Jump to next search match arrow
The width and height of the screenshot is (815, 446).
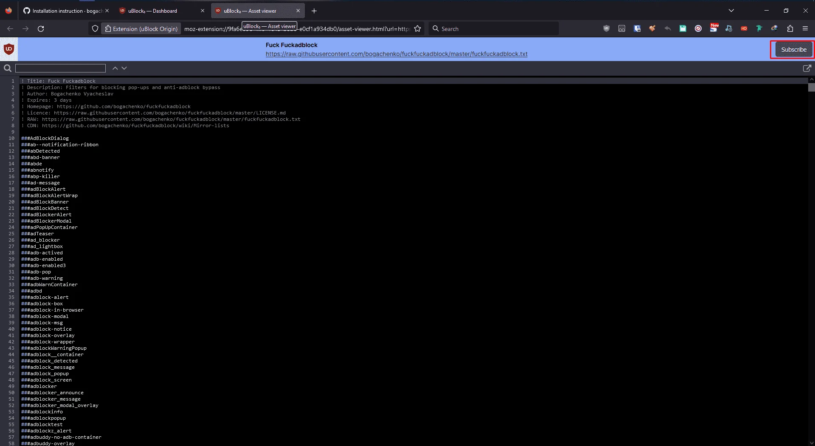pyautogui.click(x=124, y=68)
